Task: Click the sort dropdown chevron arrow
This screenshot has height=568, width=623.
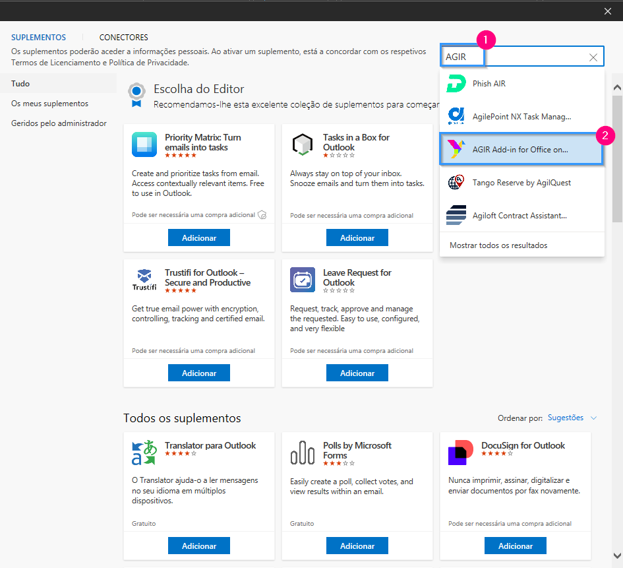Action: coord(593,418)
